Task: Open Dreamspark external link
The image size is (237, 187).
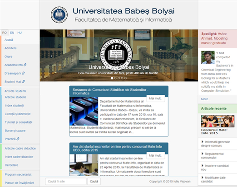Action: click(x=13, y=73)
